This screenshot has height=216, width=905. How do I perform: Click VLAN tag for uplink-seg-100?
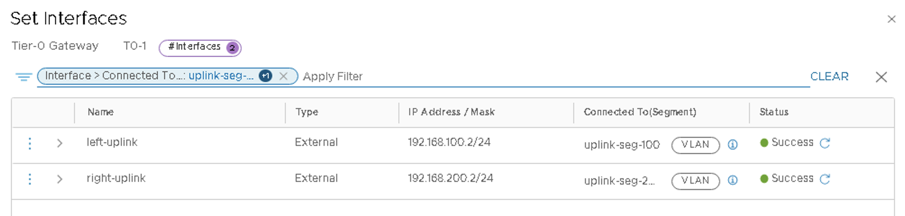tap(695, 144)
